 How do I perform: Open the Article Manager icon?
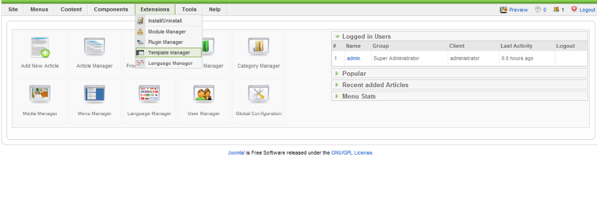pyautogui.click(x=94, y=47)
